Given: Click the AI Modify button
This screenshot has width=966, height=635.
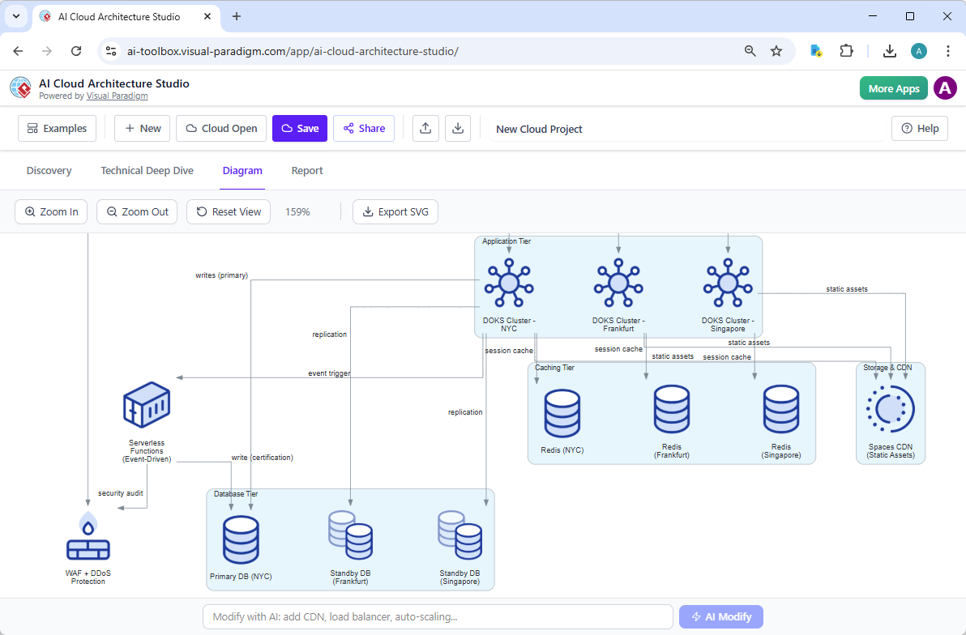Looking at the screenshot, I should click(720, 616).
